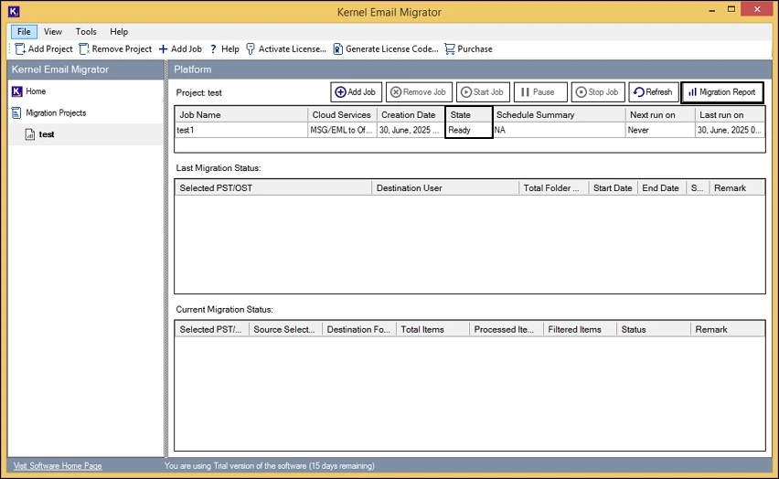Click the Selected PST/OST column header

click(x=273, y=187)
